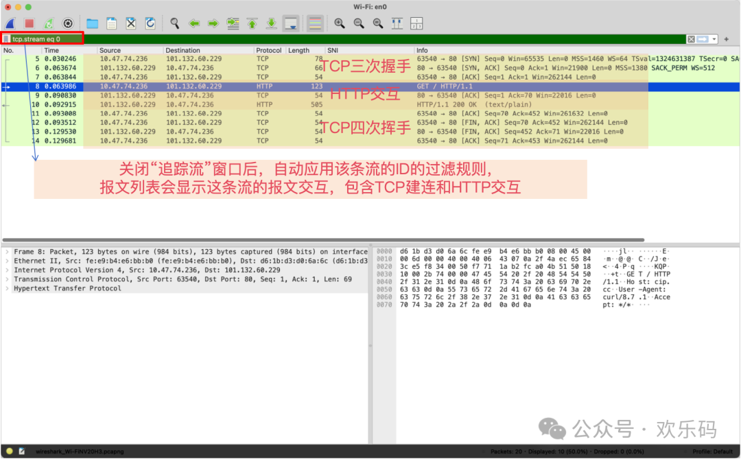Open a capture file folder icon
The image size is (741, 459).
tap(92, 23)
